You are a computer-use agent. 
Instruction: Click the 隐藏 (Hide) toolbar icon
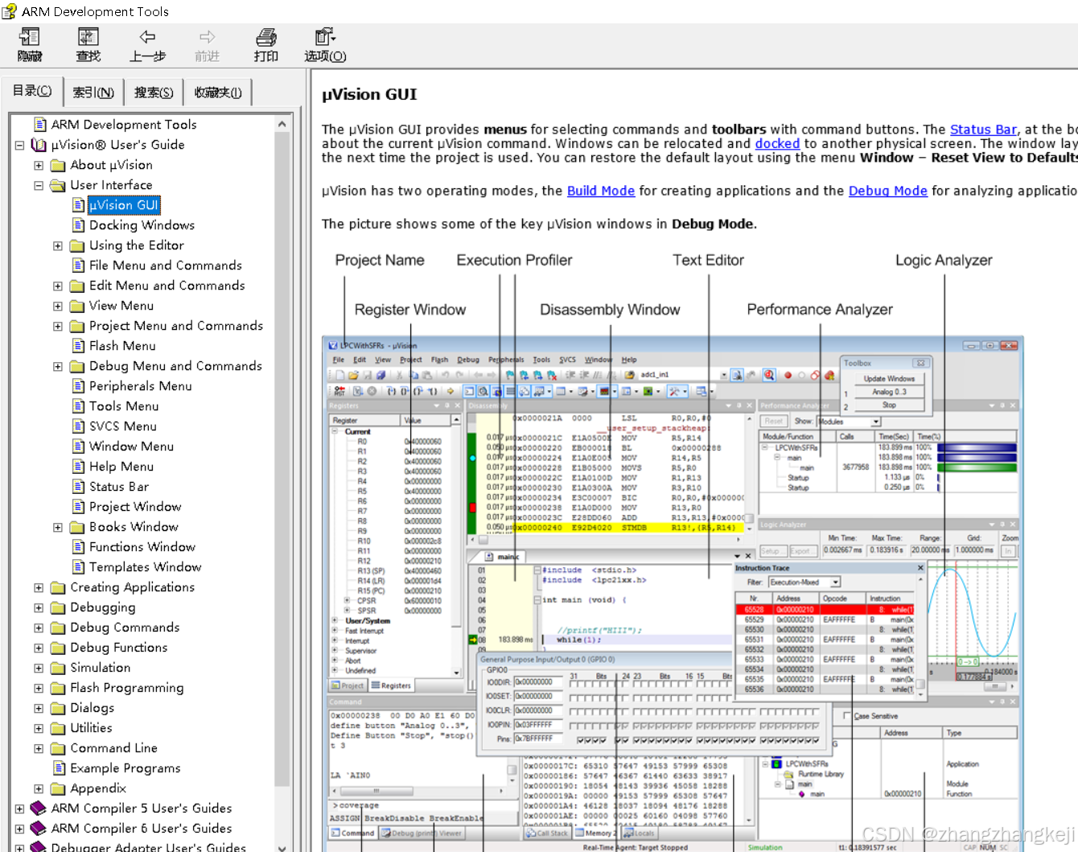(30, 37)
